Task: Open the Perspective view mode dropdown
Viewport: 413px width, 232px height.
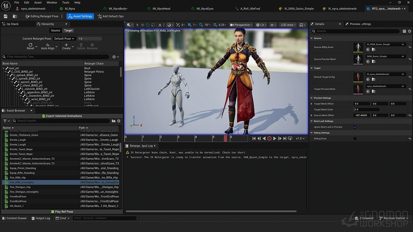Action: tap(242, 25)
